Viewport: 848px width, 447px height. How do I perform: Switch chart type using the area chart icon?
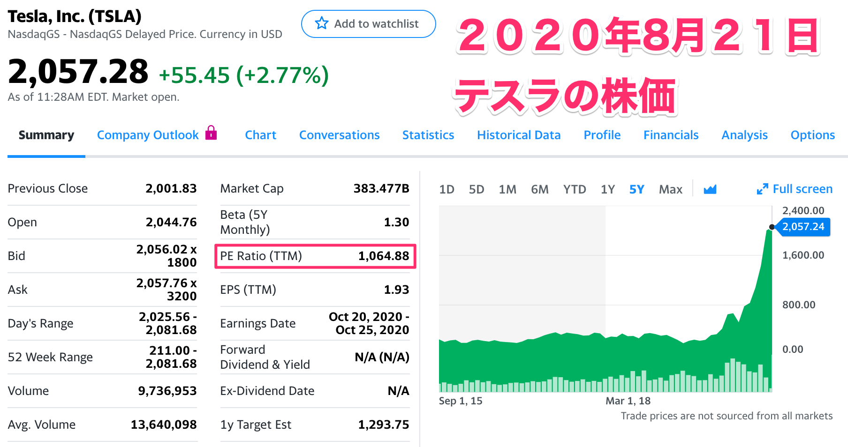710,189
